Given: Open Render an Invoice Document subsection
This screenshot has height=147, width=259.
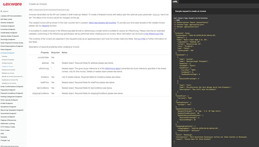Looking at the screenshot, I should pyautogui.click(x=13, y=76).
